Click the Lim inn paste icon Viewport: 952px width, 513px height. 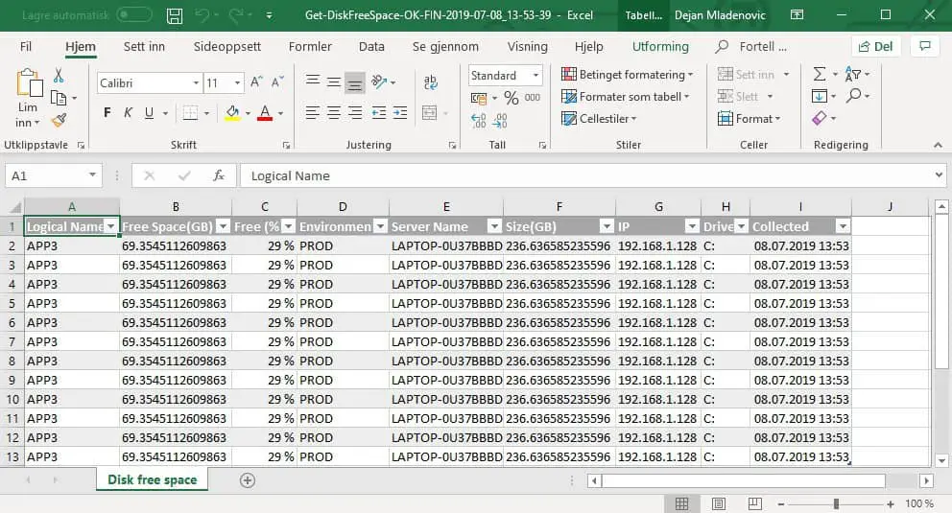click(29, 83)
